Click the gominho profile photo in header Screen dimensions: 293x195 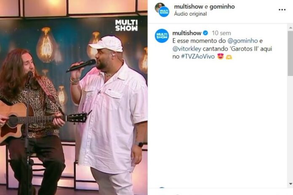click(159, 7)
